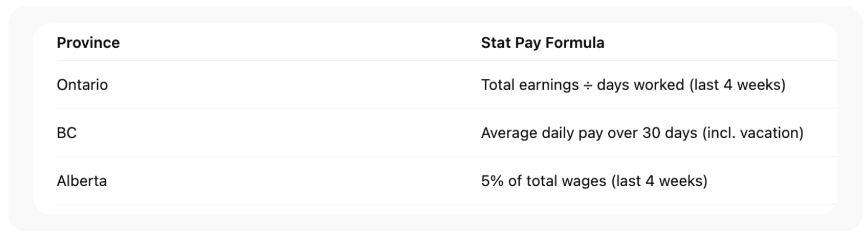Click the Stat Pay Formula column header
Image resolution: width=867 pixels, height=237 pixels.
(x=542, y=43)
